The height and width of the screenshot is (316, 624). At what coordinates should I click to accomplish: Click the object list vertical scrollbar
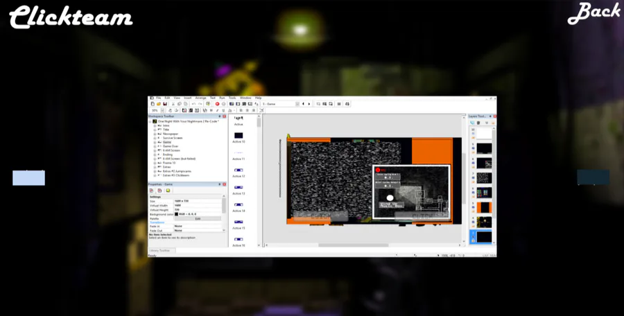tap(259, 121)
